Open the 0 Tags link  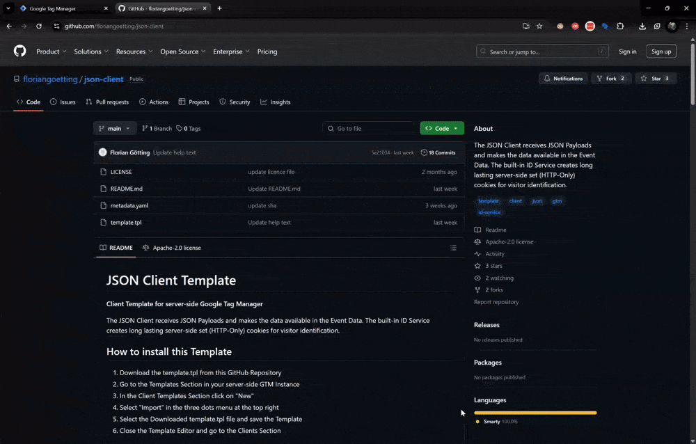pyautogui.click(x=189, y=128)
